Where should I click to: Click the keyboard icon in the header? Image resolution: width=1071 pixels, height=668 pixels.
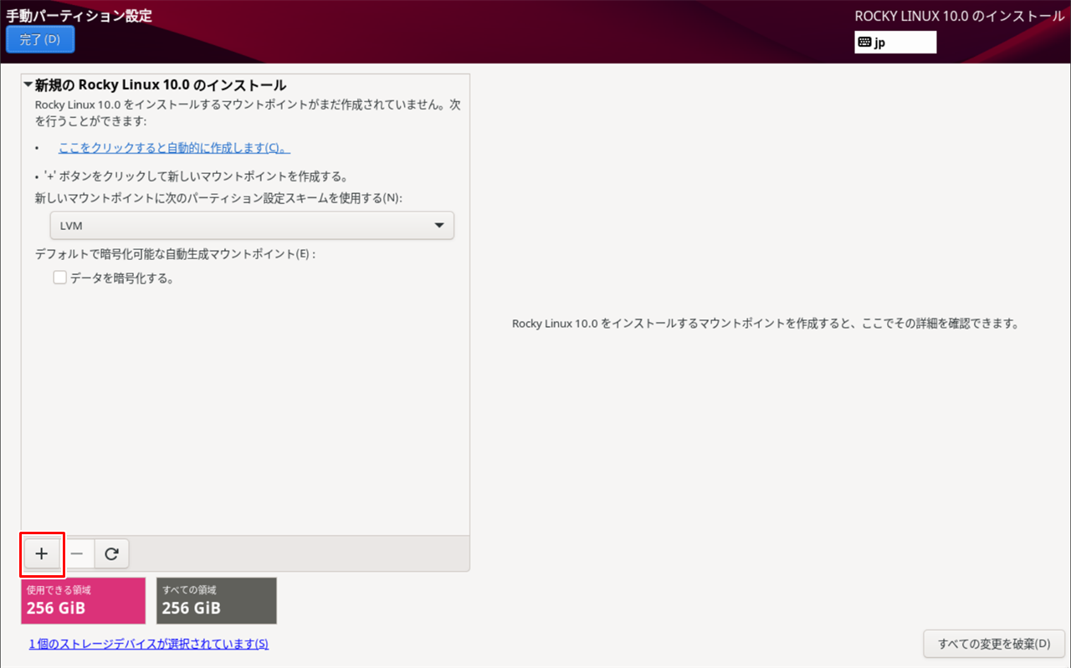864,43
